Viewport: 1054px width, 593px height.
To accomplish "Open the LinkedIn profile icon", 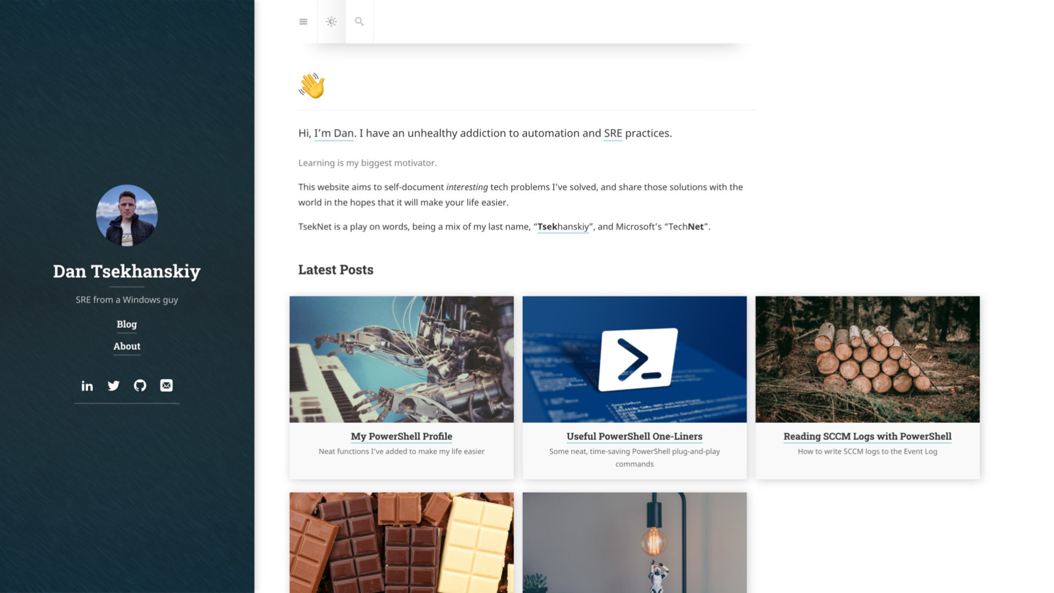I will coord(87,386).
